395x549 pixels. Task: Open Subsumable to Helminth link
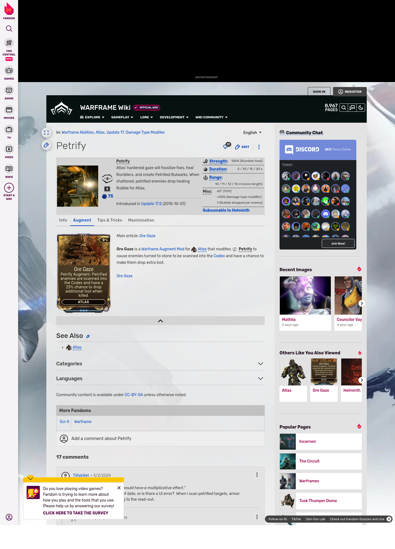(x=226, y=210)
